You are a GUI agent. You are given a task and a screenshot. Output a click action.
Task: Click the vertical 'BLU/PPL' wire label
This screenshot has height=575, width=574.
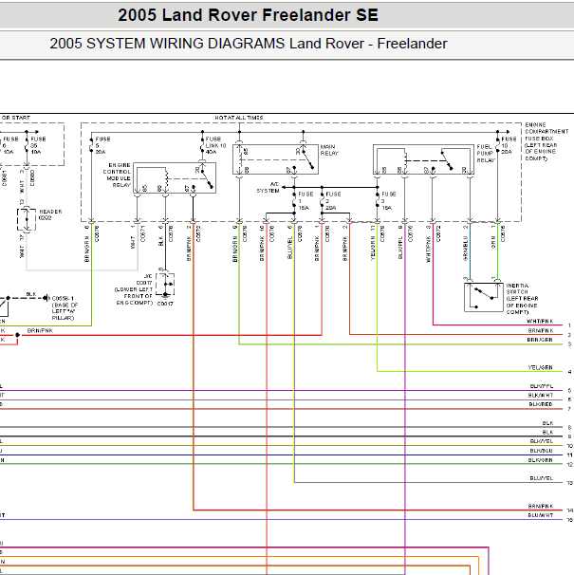[400, 249]
